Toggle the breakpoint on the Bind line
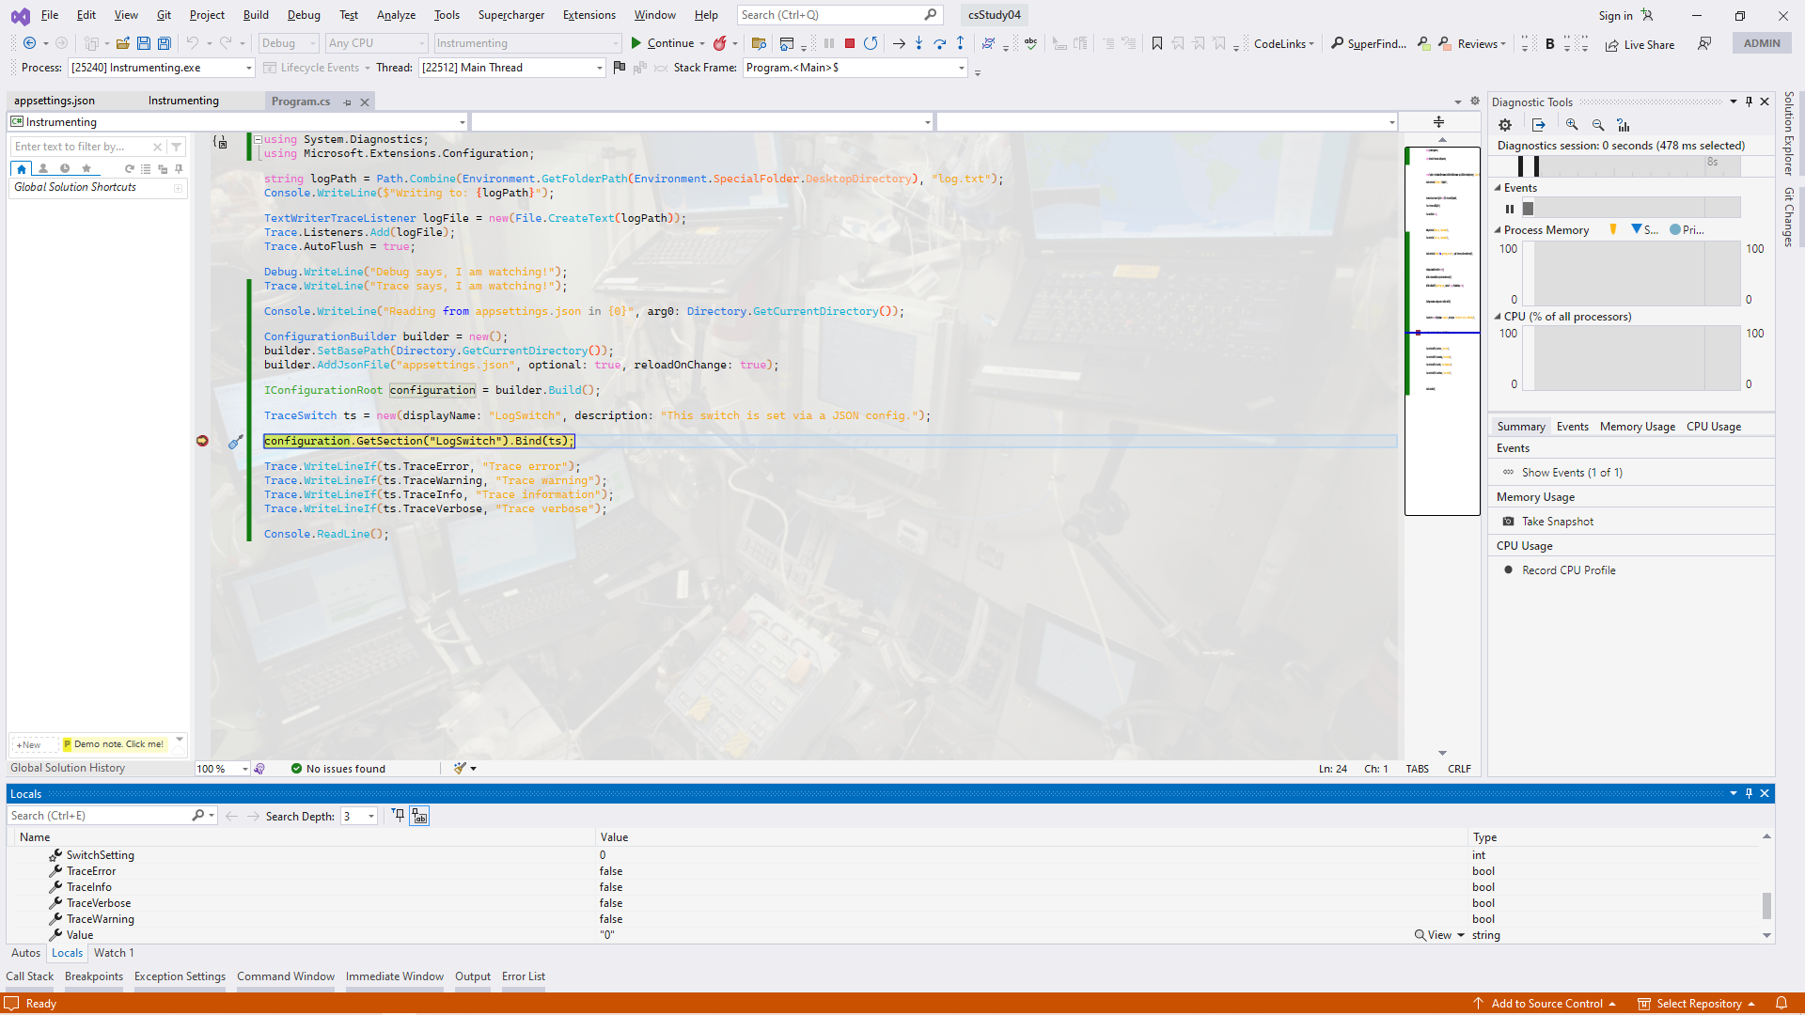 [202, 441]
